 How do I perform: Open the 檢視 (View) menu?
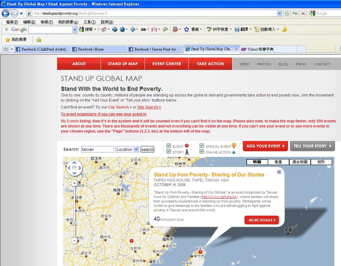point(47,22)
